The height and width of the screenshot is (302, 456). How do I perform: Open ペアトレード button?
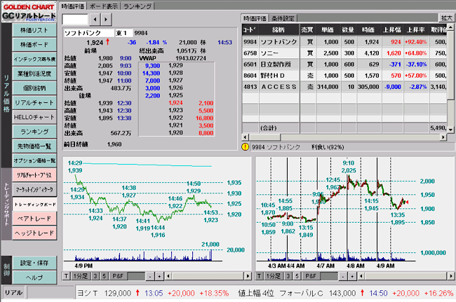click(34, 219)
